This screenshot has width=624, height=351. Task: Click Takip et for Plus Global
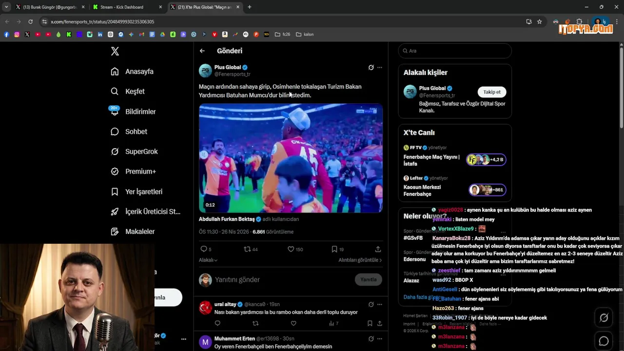[492, 92]
